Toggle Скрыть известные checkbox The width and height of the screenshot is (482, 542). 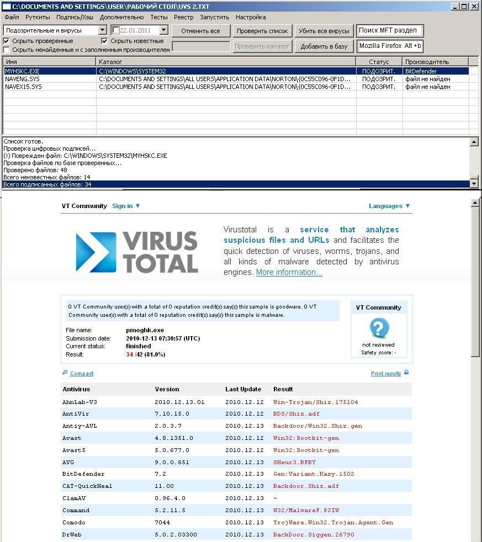(104, 41)
